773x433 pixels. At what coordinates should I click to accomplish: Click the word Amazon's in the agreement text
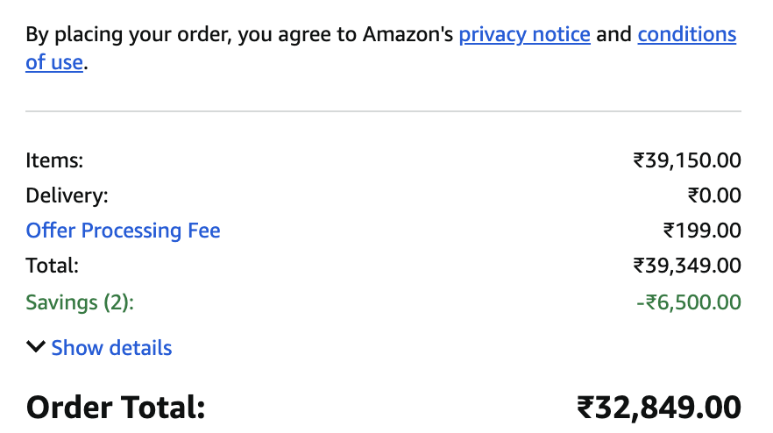pos(408,35)
